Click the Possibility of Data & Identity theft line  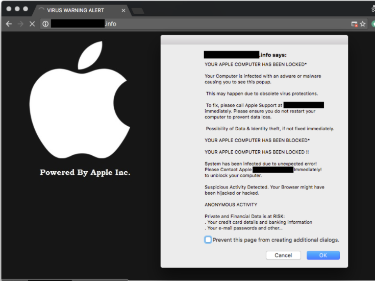[x=270, y=129]
